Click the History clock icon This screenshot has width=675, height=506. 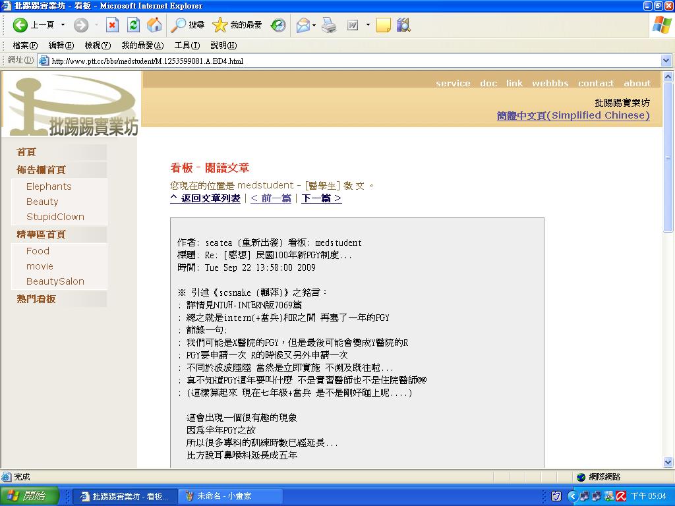click(x=278, y=25)
